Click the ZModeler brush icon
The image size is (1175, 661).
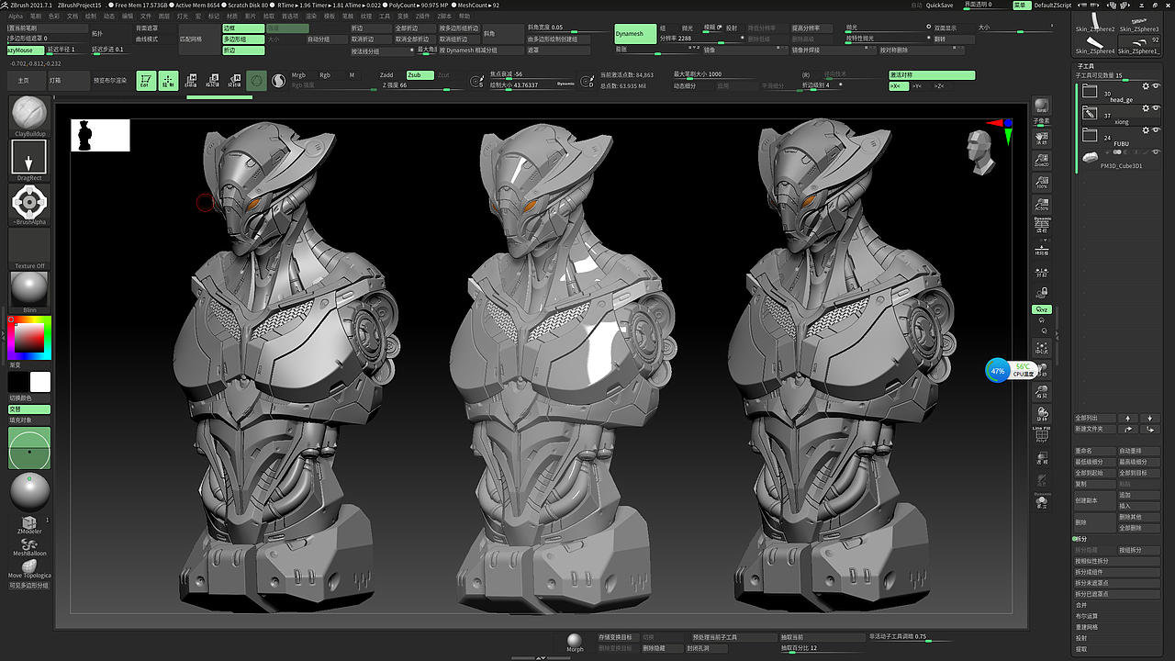click(29, 521)
